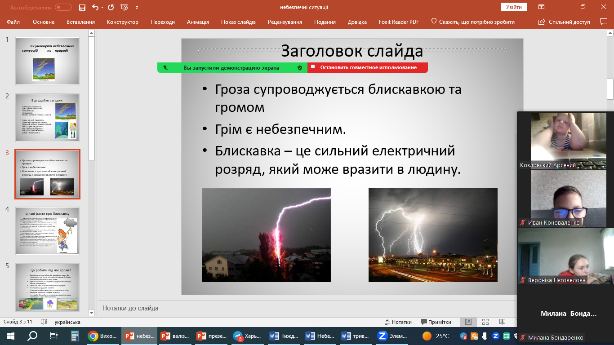Open the Calculator taskbar icon
614x345 pixels.
point(75,336)
